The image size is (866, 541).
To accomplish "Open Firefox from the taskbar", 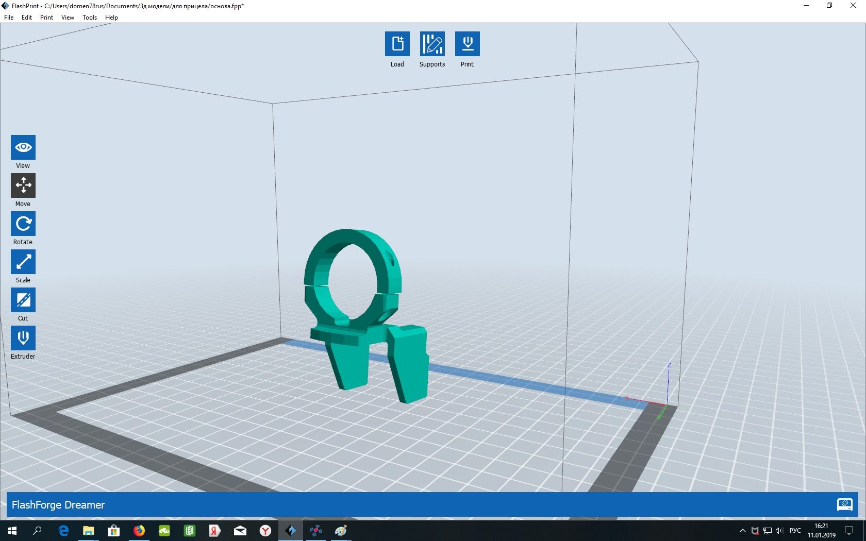I will pos(139,531).
